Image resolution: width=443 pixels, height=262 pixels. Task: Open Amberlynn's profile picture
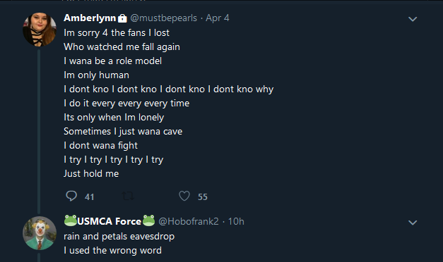[40, 30]
